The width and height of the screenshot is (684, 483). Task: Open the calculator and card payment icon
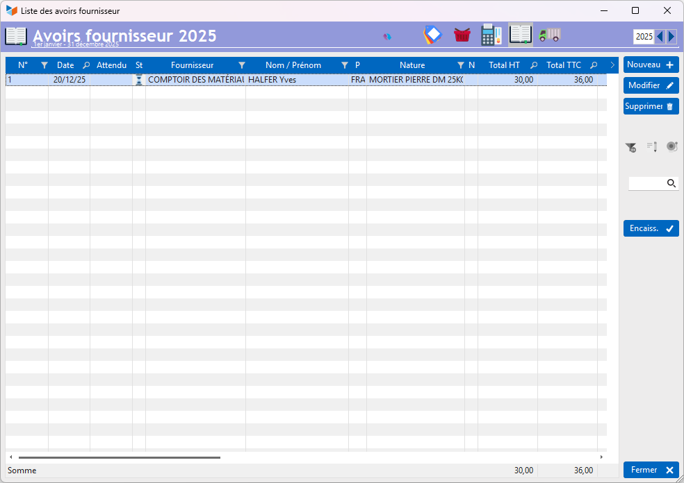491,35
